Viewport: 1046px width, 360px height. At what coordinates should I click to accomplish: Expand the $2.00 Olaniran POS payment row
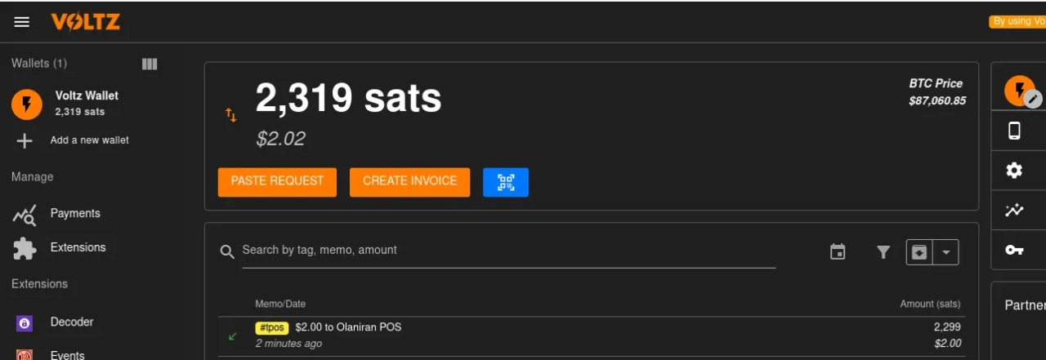click(x=588, y=335)
